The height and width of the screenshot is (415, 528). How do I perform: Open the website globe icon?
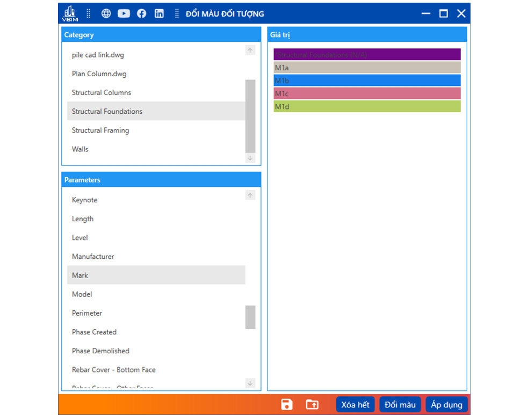click(x=106, y=14)
